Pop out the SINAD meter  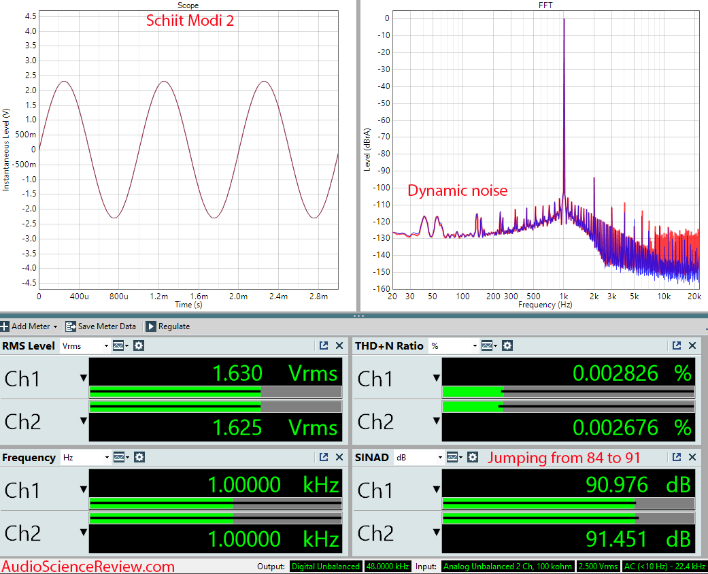[677, 457]
